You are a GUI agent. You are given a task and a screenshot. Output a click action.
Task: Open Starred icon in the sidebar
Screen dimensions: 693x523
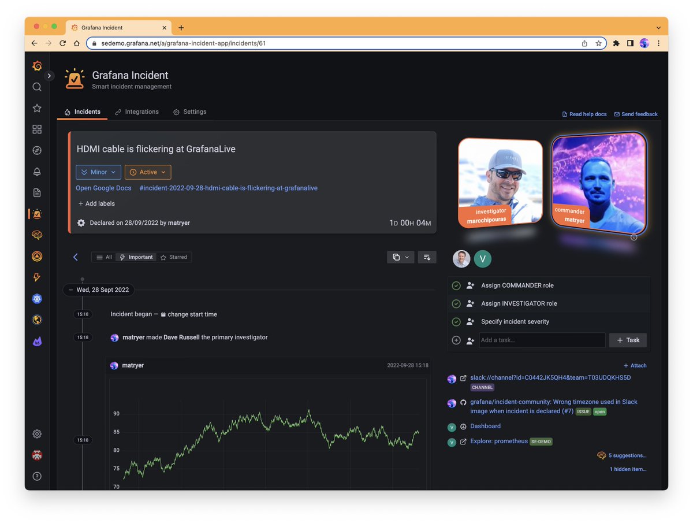[x=37, y=108]
